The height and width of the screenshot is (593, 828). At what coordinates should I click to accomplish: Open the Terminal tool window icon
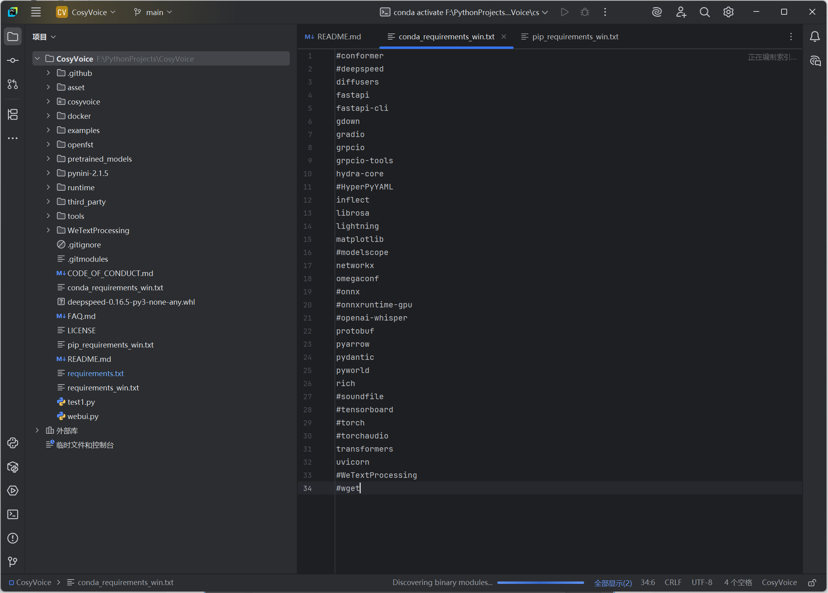(x=13, y=514)
